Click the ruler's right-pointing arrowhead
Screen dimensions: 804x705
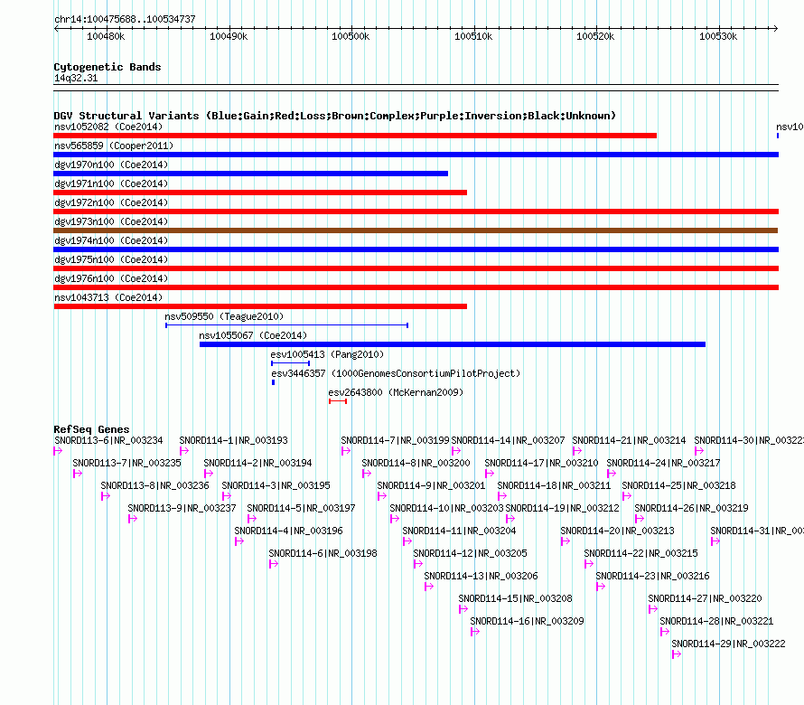pos(775,28)
